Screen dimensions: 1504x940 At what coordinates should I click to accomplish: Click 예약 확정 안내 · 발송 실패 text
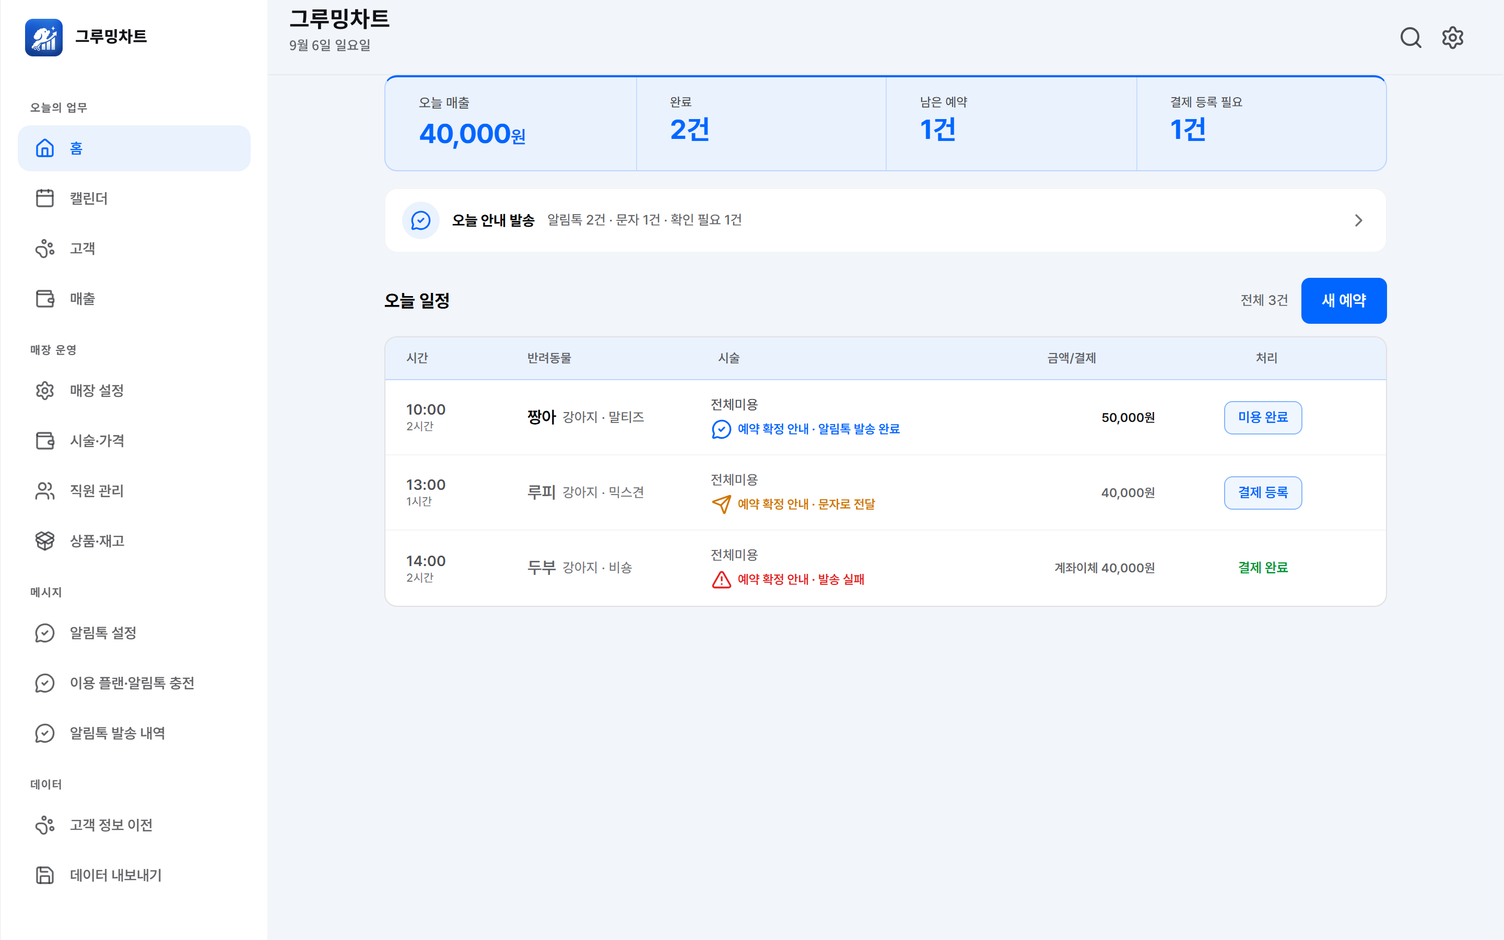(x=801, y=580)
